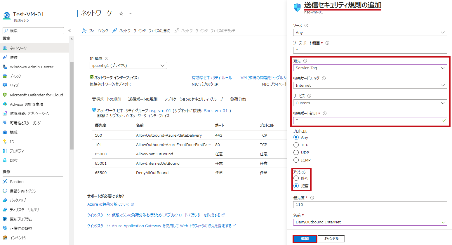
Task: Click info icon next to 宛先サービス タグ
Action: (324, 78)
